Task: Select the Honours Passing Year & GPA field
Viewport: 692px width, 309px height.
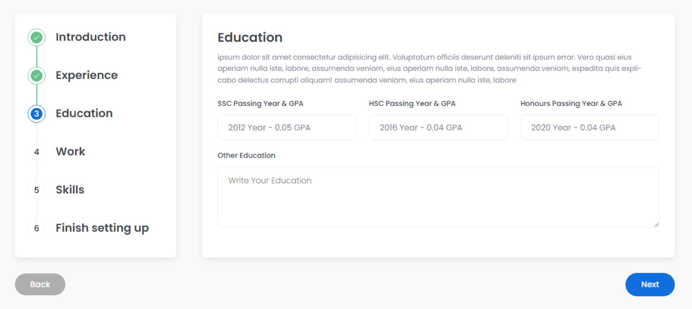Action: 590,128
